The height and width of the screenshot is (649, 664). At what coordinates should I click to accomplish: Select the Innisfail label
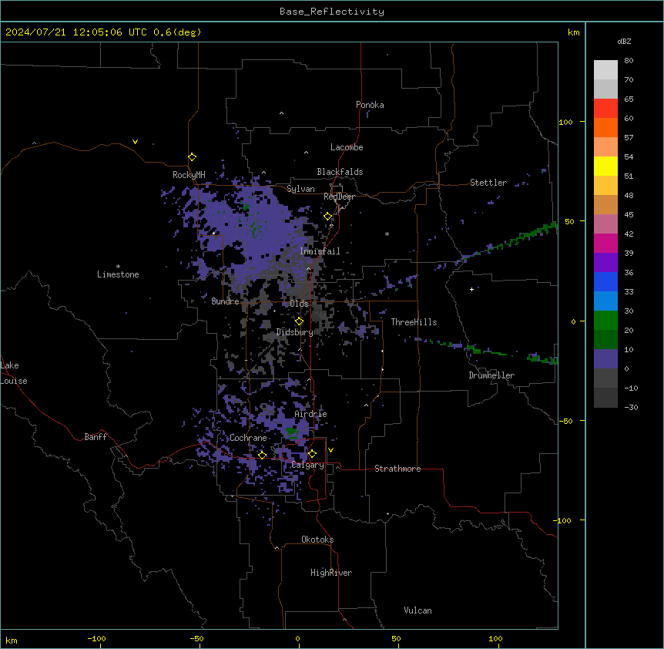point(320,251)
